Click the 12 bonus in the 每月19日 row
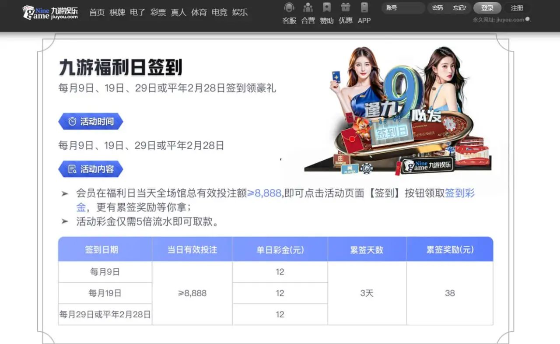This screenshot has width=560, height=344. [280, 293]
